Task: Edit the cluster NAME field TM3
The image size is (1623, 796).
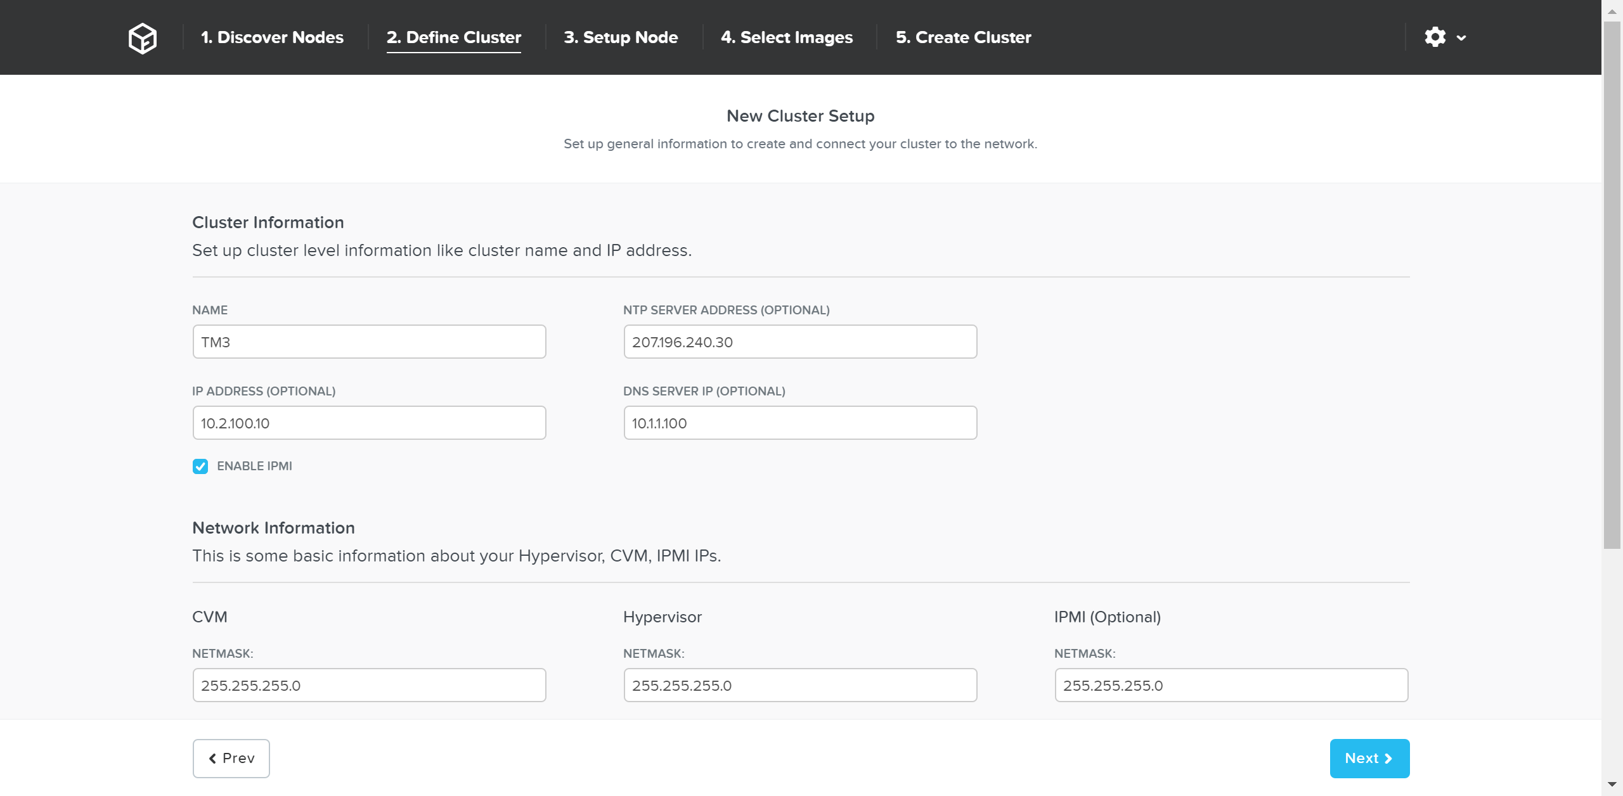Action: point(370,342)
